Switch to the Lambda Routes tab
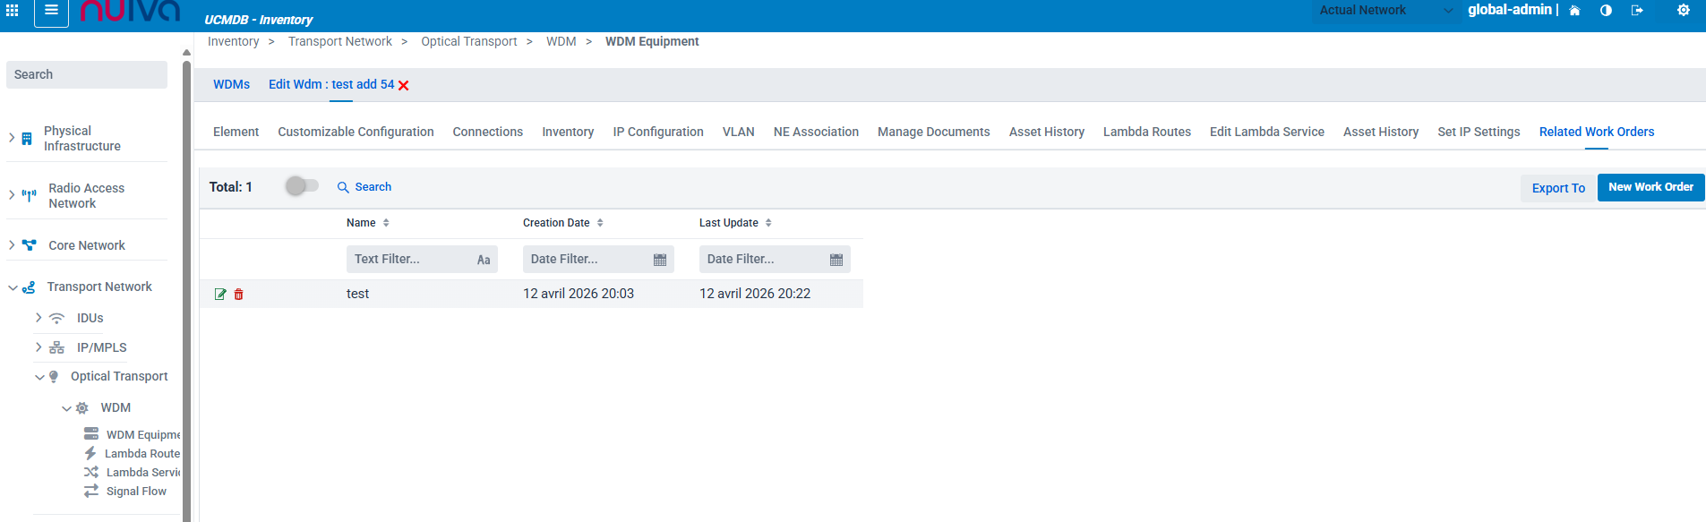The height and width of the screenshot is (522, 1706). (1146, 132)
